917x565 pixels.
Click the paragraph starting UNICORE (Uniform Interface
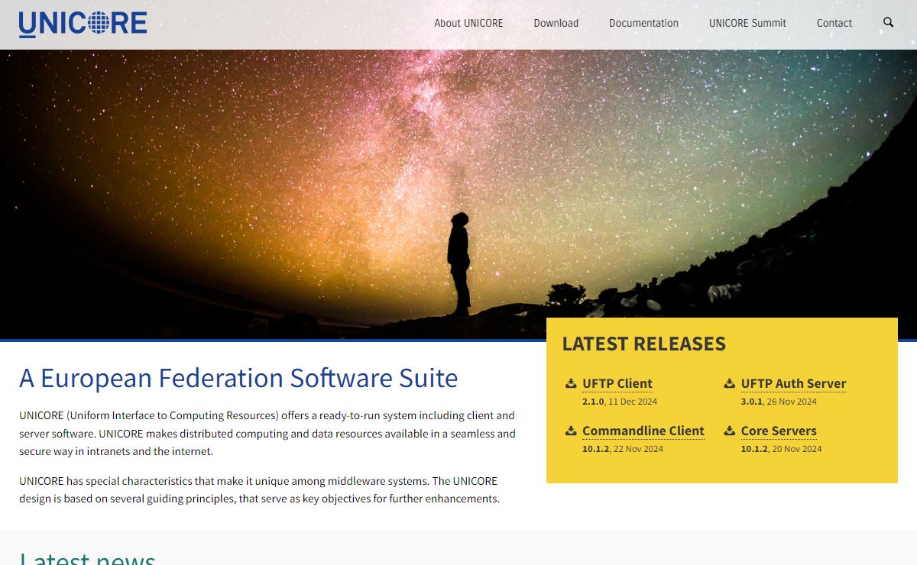tap(267, 434)
